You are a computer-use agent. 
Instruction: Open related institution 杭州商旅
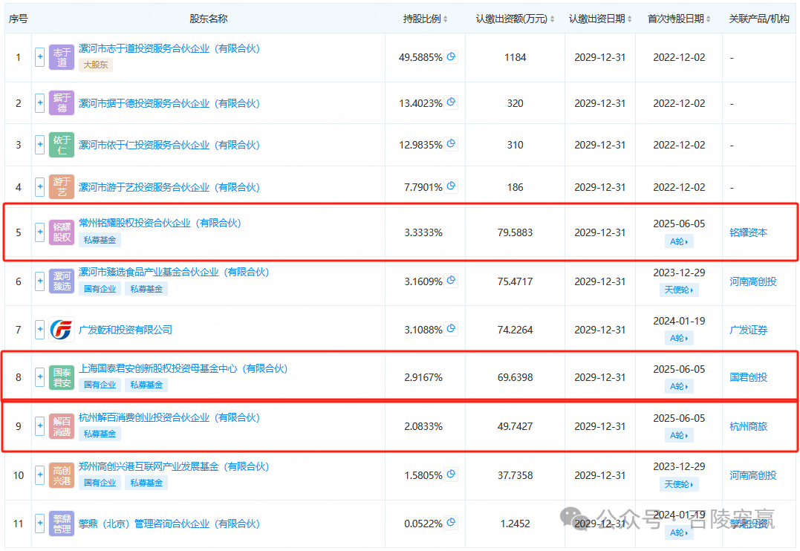click(749, 426)
